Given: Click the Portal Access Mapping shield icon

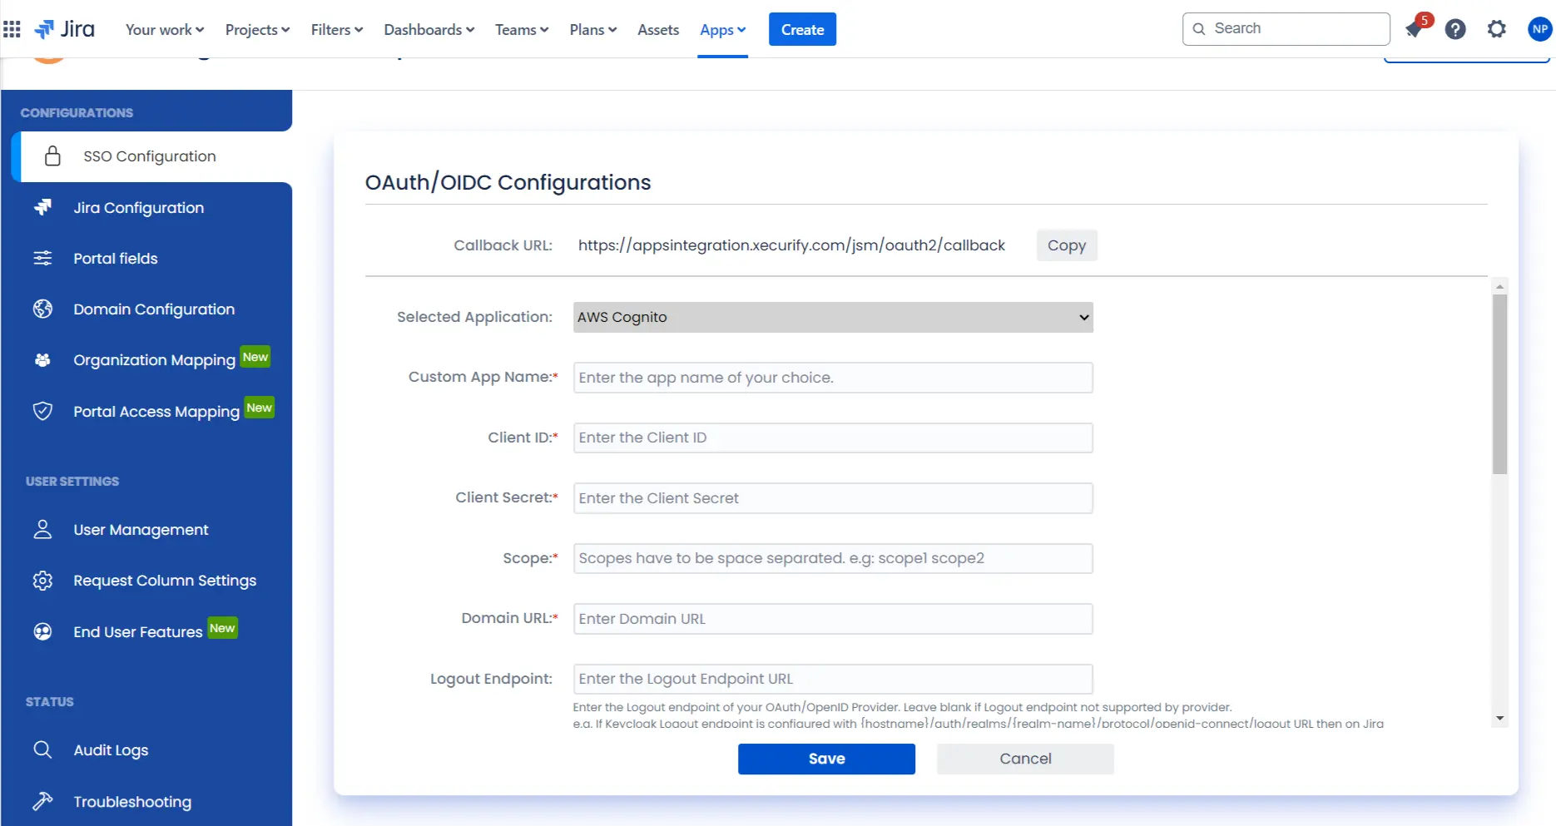Looking at the screenshot, I should [x=42, y=411].
